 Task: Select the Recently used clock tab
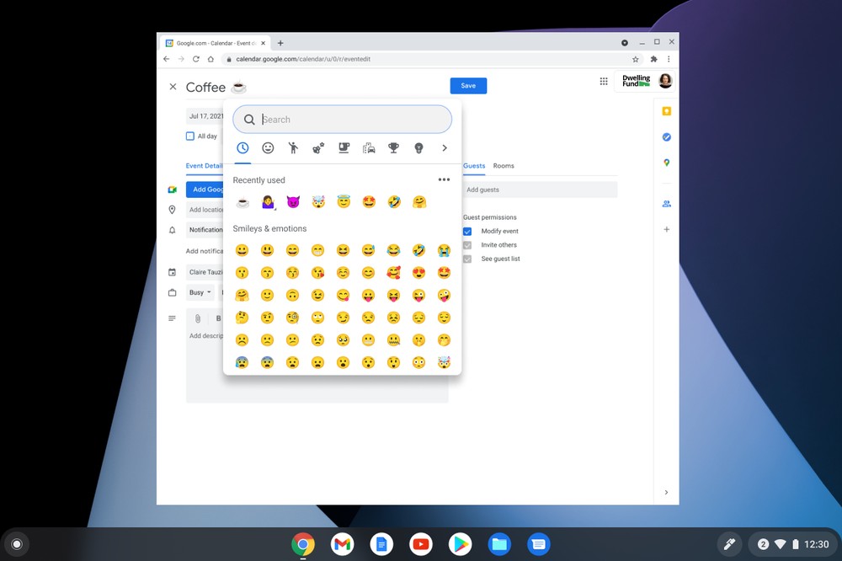pyautogui.click(x=242, y=148)
